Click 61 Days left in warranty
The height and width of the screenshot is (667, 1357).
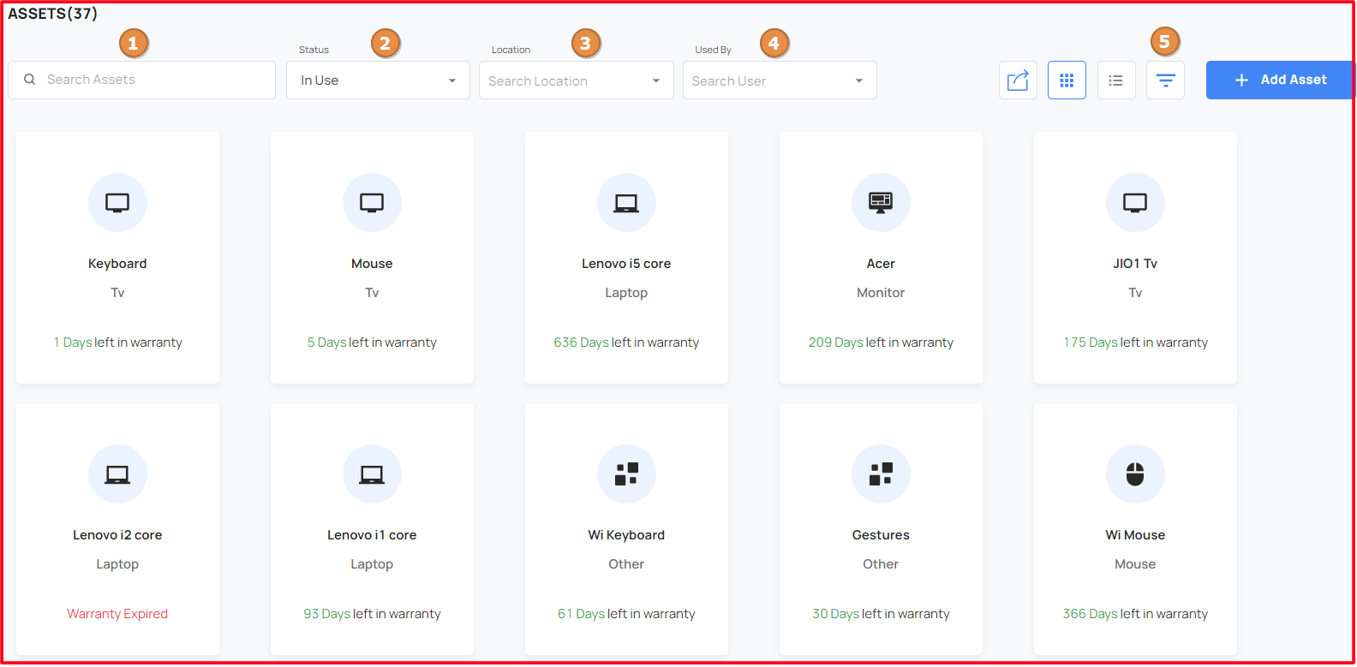(x=626, y=614)
